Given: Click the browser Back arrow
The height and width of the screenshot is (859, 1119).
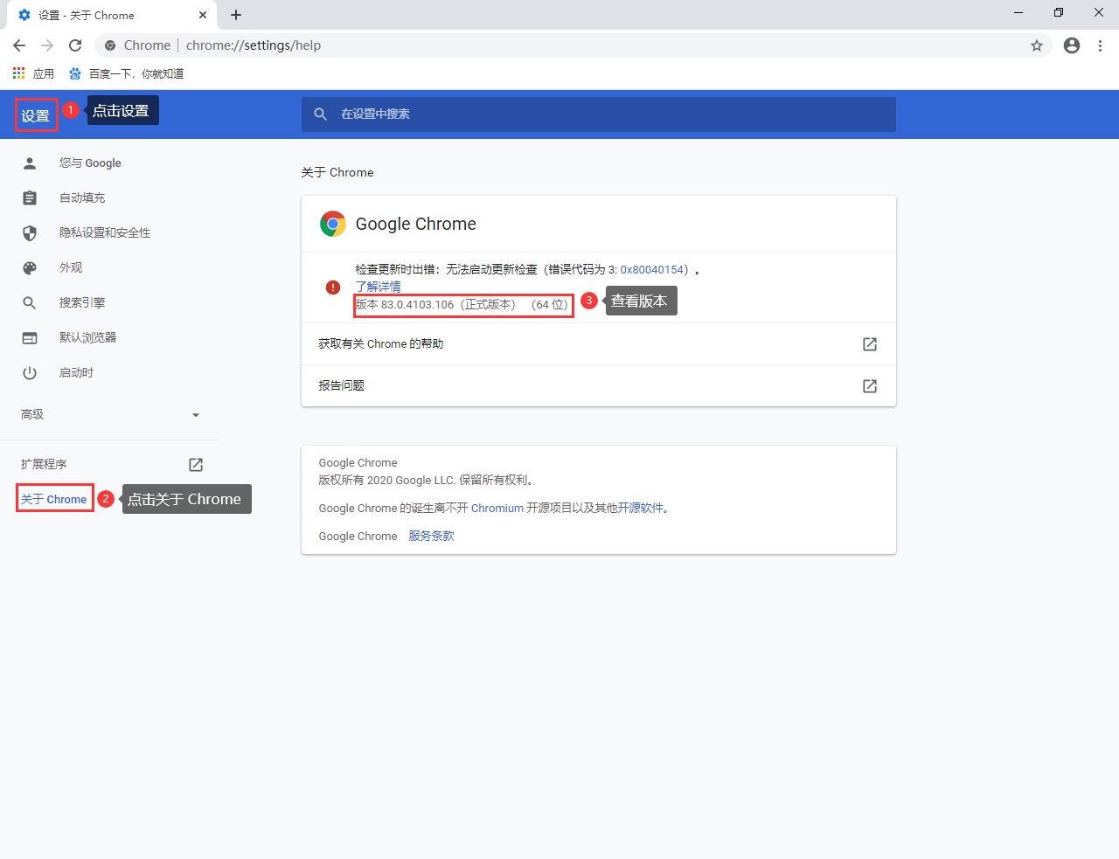Looking at the screenshot, I should [x=19, y=45].
